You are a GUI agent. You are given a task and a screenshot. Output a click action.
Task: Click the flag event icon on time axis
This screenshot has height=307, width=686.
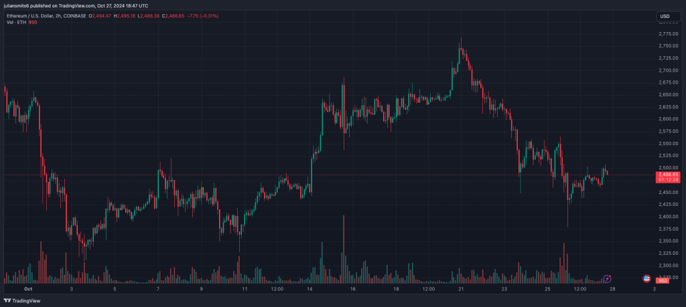click(x=647, y=278)
